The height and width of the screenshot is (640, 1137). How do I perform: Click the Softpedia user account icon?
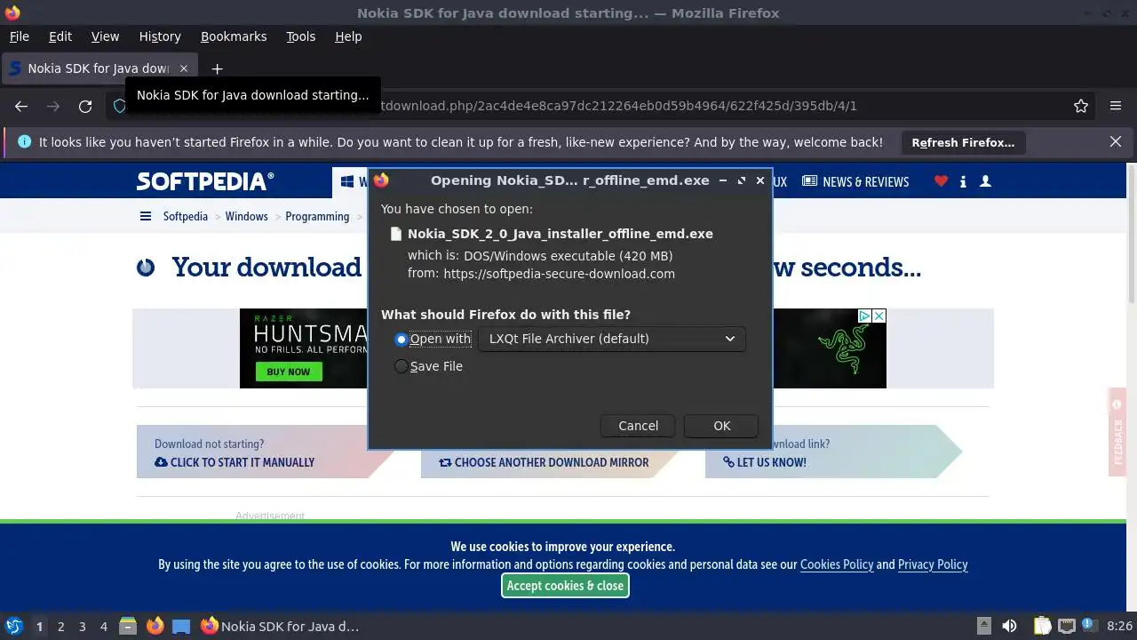[985, 181]
